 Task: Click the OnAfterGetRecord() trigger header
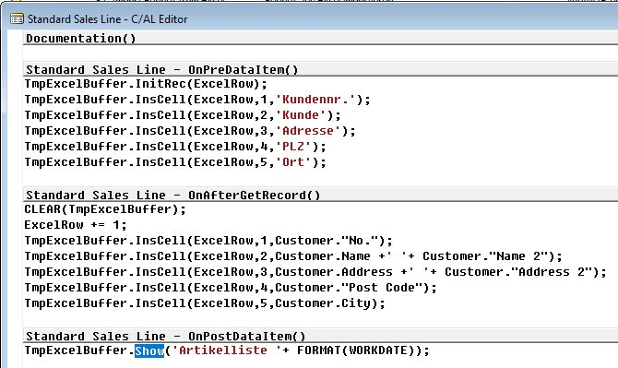(173, 195)
